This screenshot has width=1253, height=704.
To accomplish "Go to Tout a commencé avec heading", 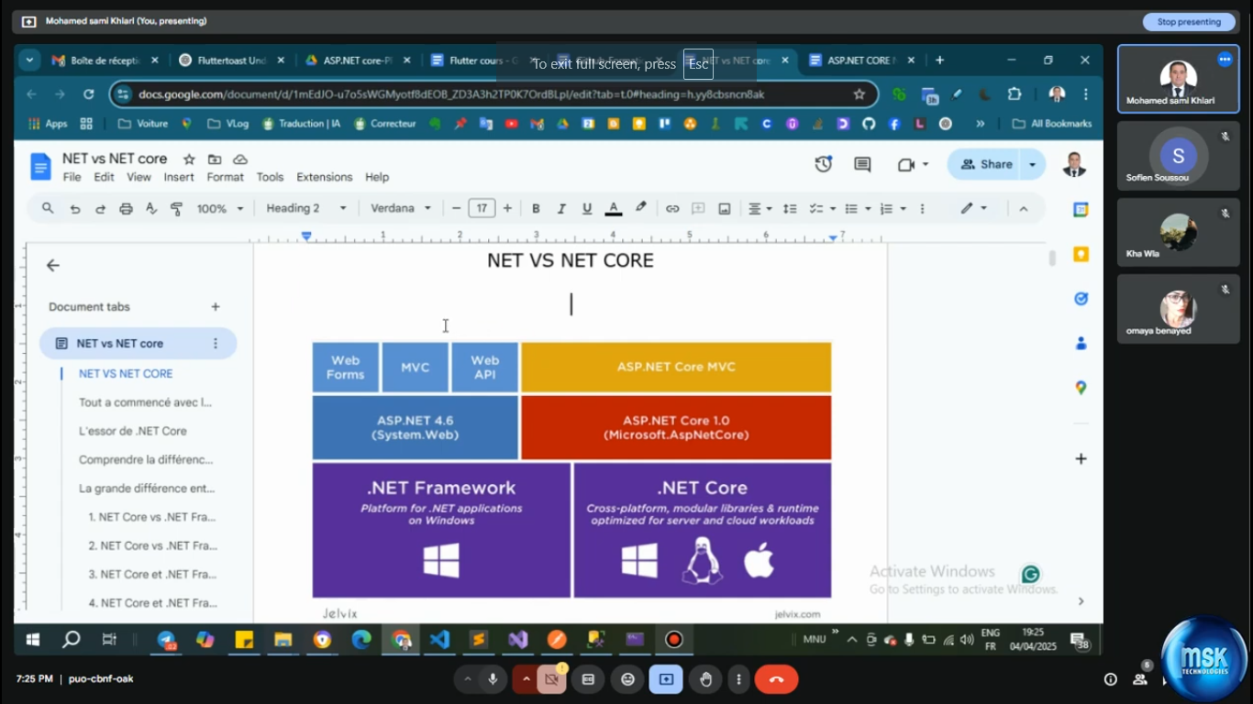I will (146, 402).
